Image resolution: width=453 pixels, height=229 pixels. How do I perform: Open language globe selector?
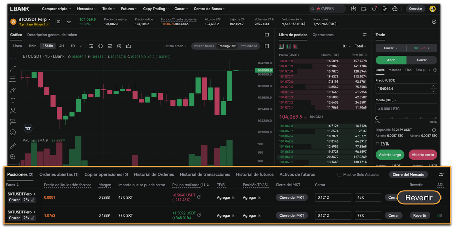pos(395,9)
